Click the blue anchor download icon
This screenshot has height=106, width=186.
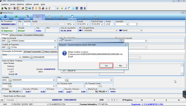click(57, 8)
